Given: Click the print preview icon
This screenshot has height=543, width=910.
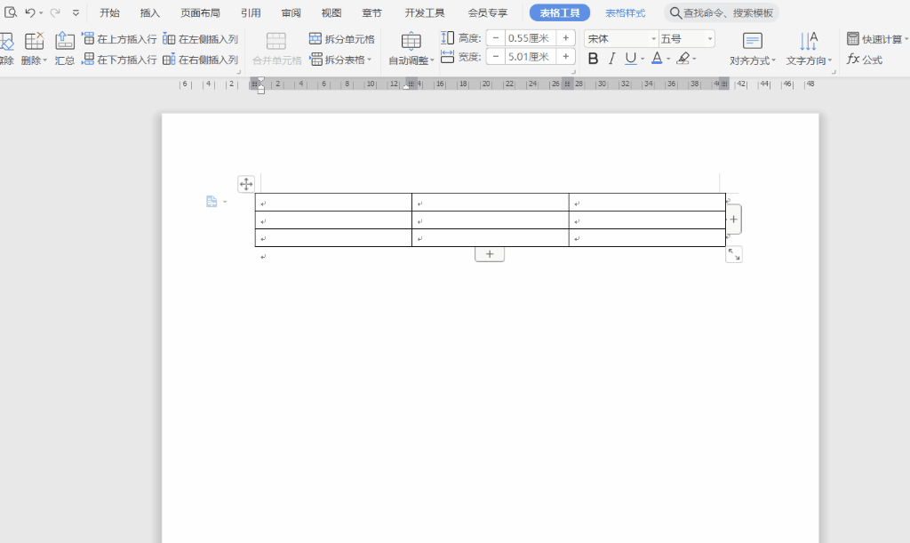Looking at the screenshot, I should 11,12.
